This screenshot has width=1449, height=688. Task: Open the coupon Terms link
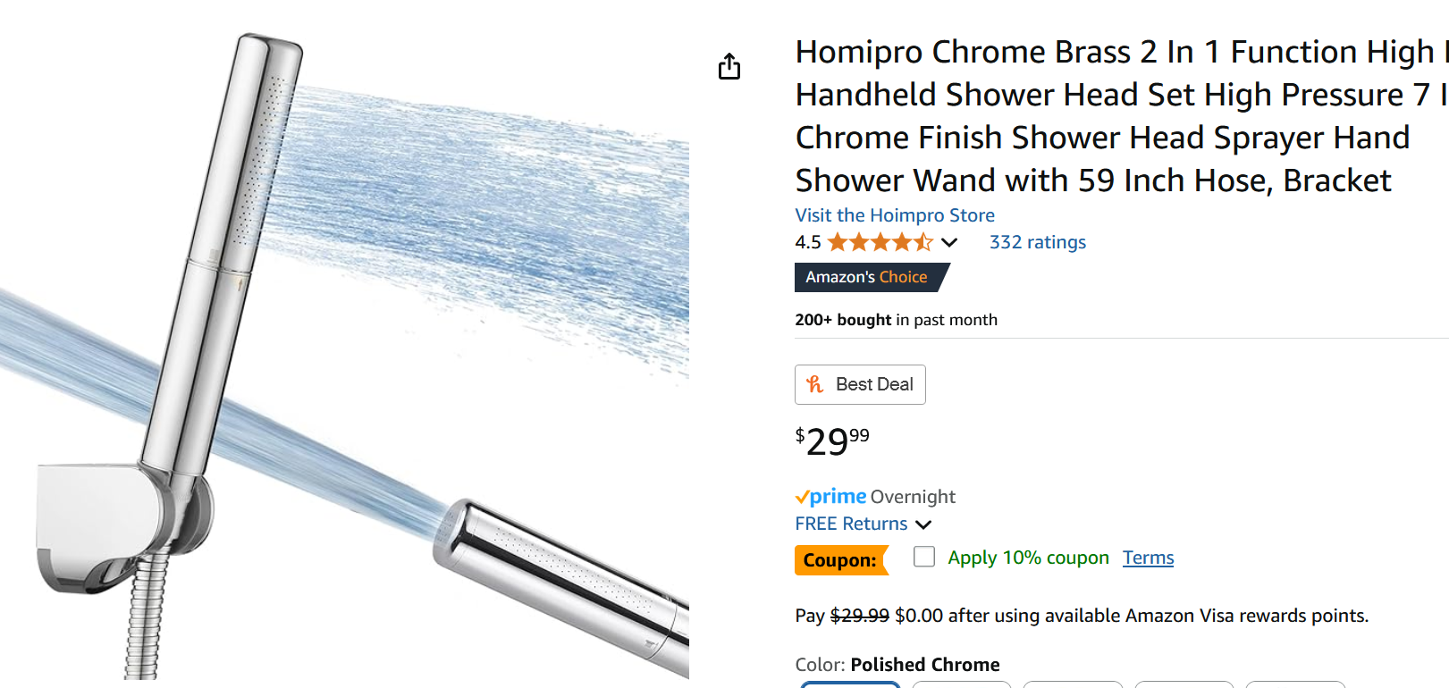point(1148,558)
